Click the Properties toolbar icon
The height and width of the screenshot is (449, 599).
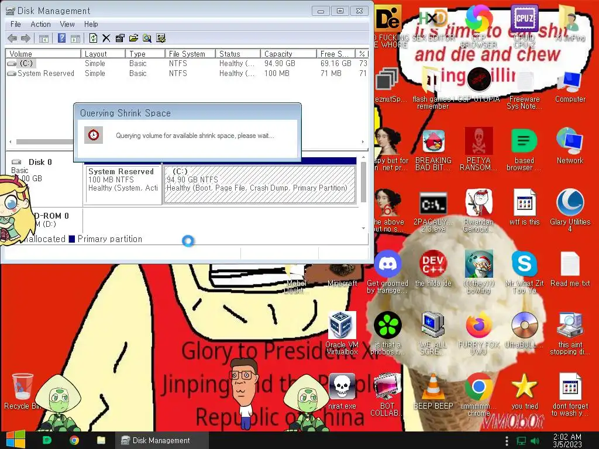coord(120,38)
